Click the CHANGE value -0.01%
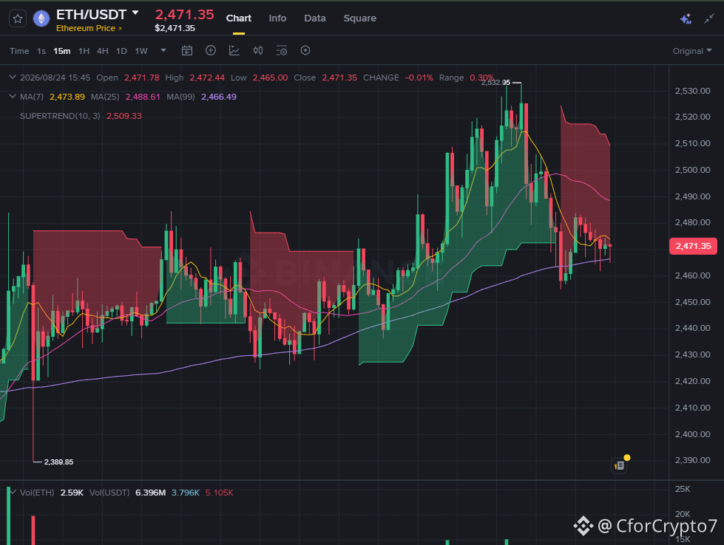The width and height of the screenshot is (724, 545). click(x=419, y=78)
